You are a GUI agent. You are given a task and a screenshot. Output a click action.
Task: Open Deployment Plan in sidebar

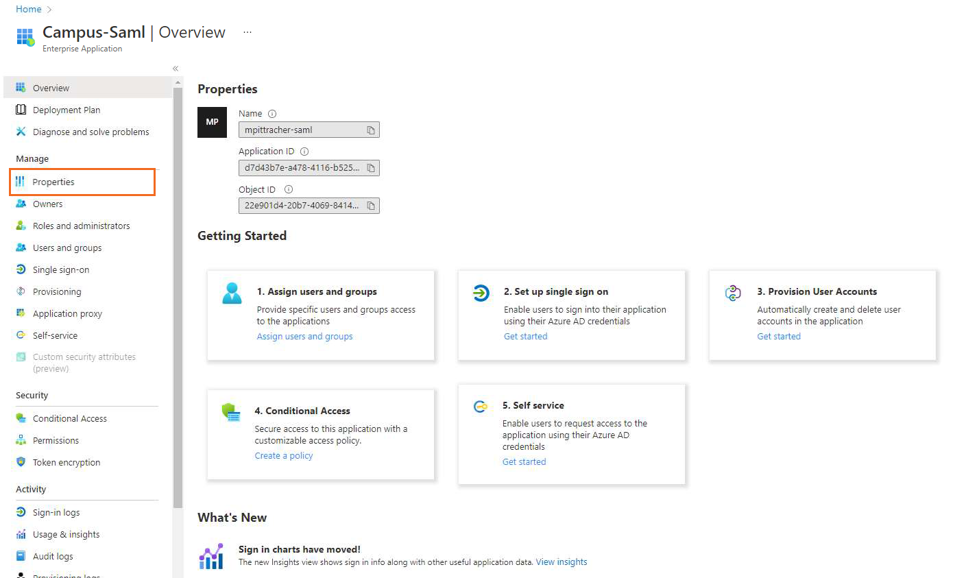[x=67, y=110]
